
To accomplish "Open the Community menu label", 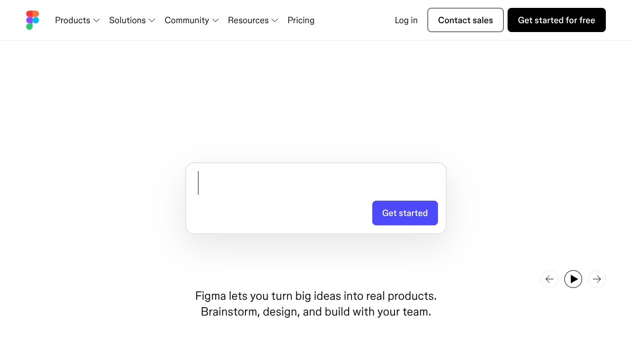I will click(x=187, y=20).
